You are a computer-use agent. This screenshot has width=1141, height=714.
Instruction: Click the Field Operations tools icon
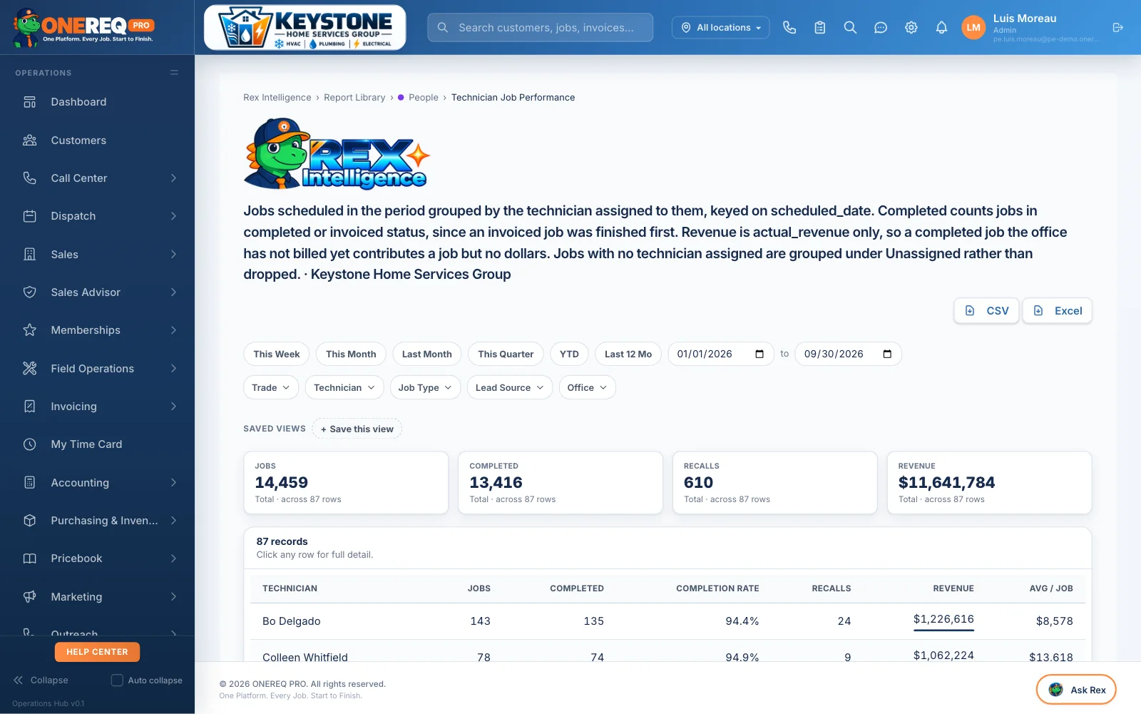tap(30, 369)
